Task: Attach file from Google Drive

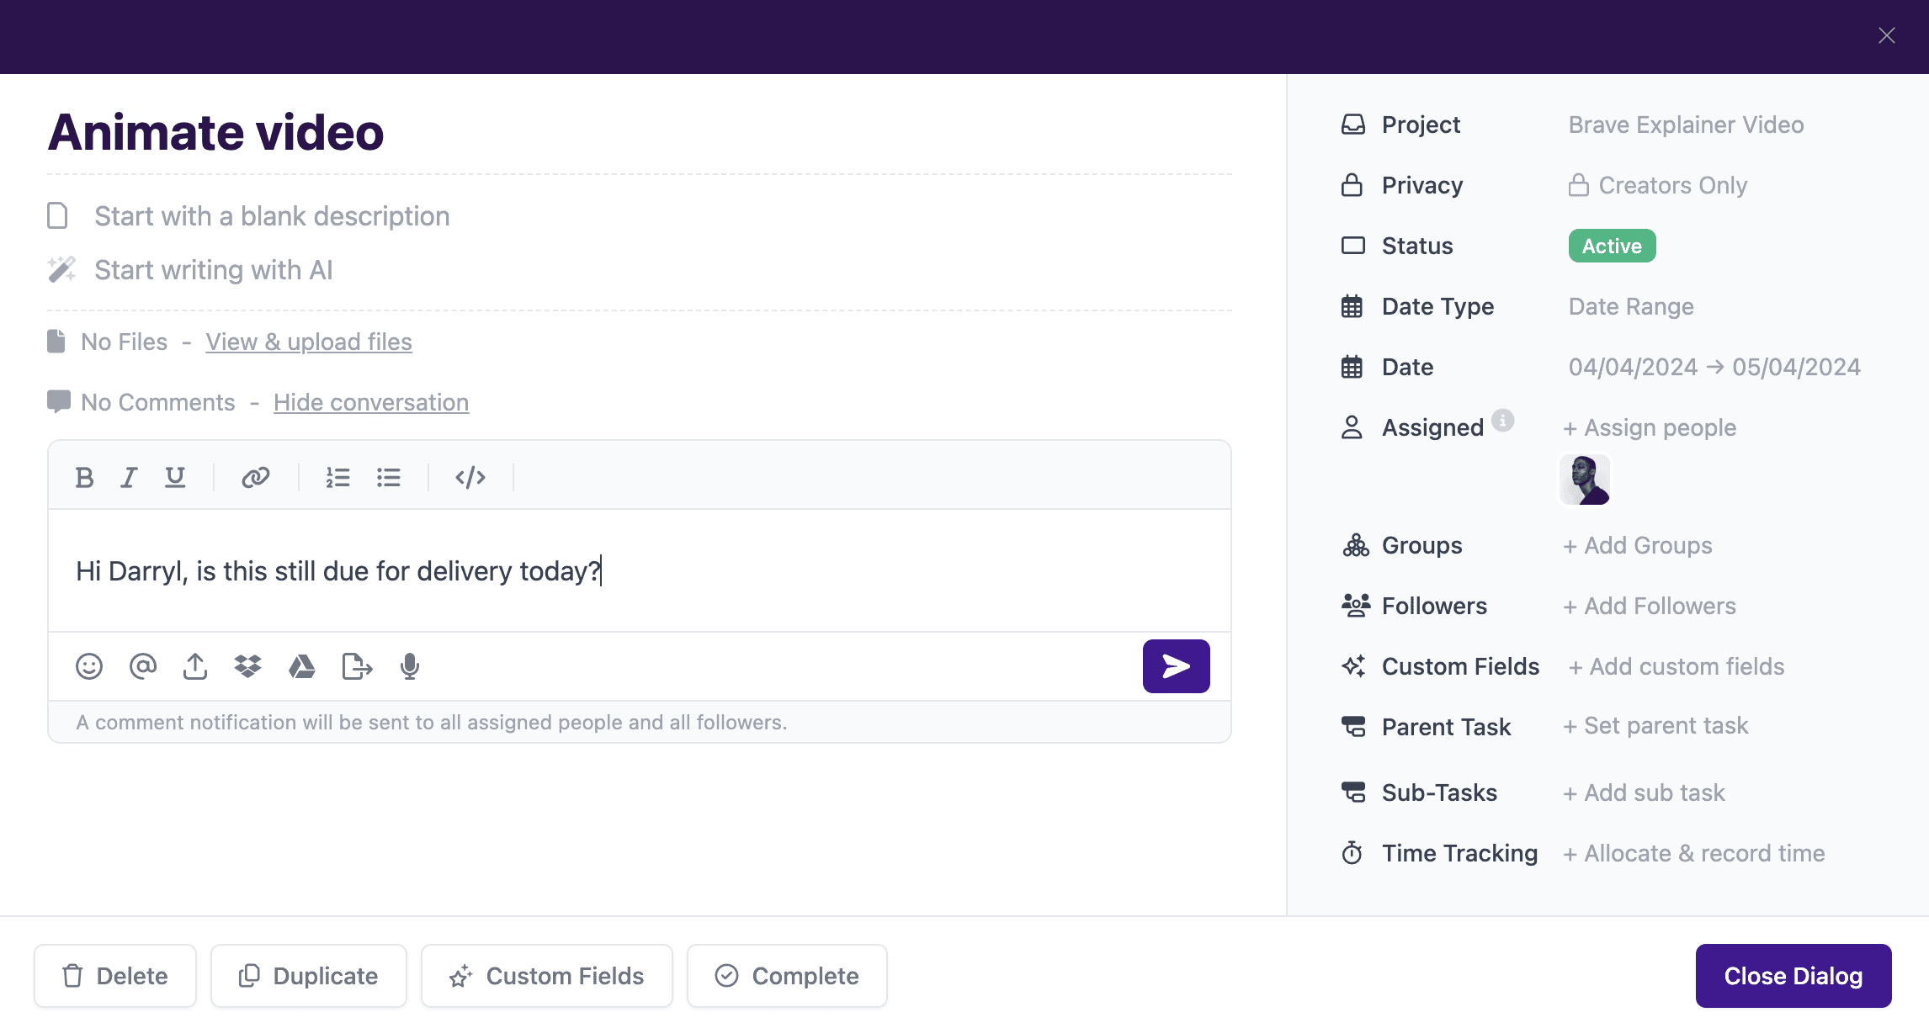Action: point(301,666)
